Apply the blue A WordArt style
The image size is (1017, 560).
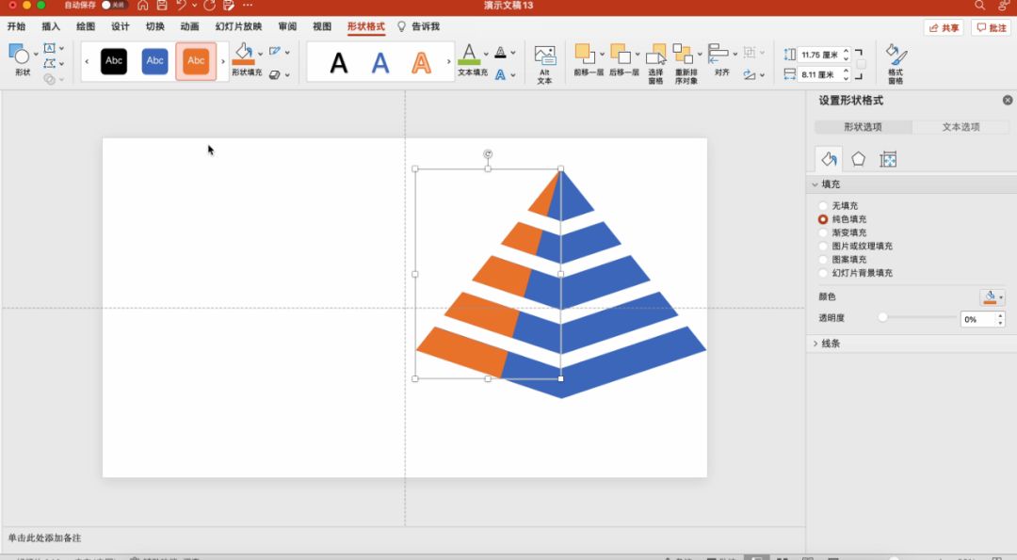coord(380,63)
